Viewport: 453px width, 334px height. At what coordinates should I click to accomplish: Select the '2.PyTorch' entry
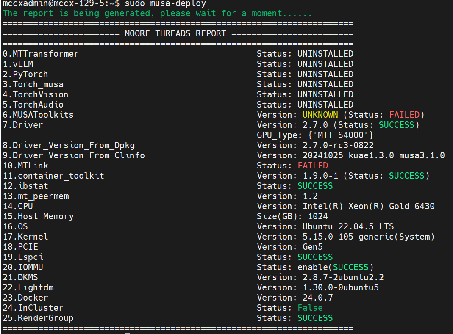[x=25, y=75]
